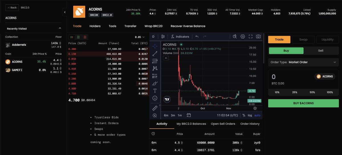Open price scale settings gear

(x=255, y=108)
